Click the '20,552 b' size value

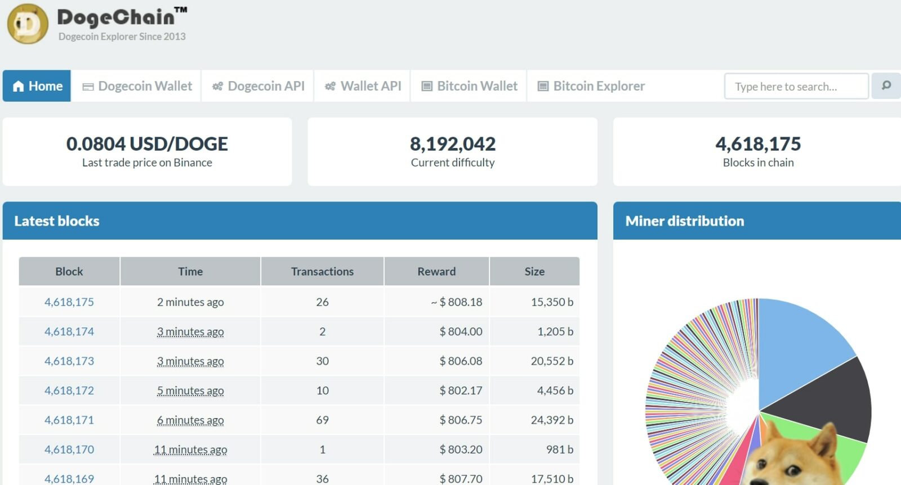coord(552,361)
